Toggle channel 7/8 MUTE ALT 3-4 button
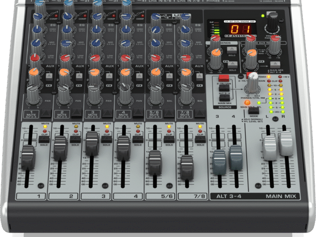Image resolution: width=316 pixels, height=237 pixels. 200,114
